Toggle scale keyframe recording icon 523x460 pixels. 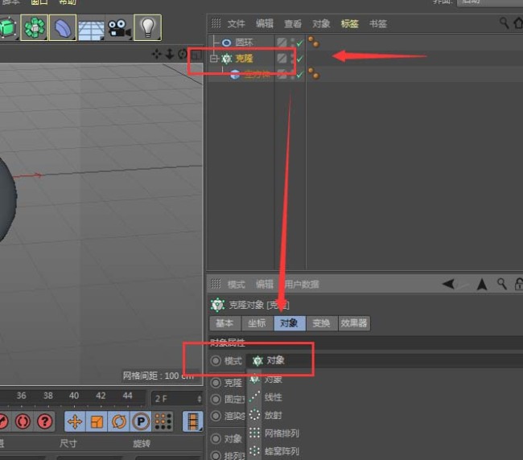click(97, 421)
